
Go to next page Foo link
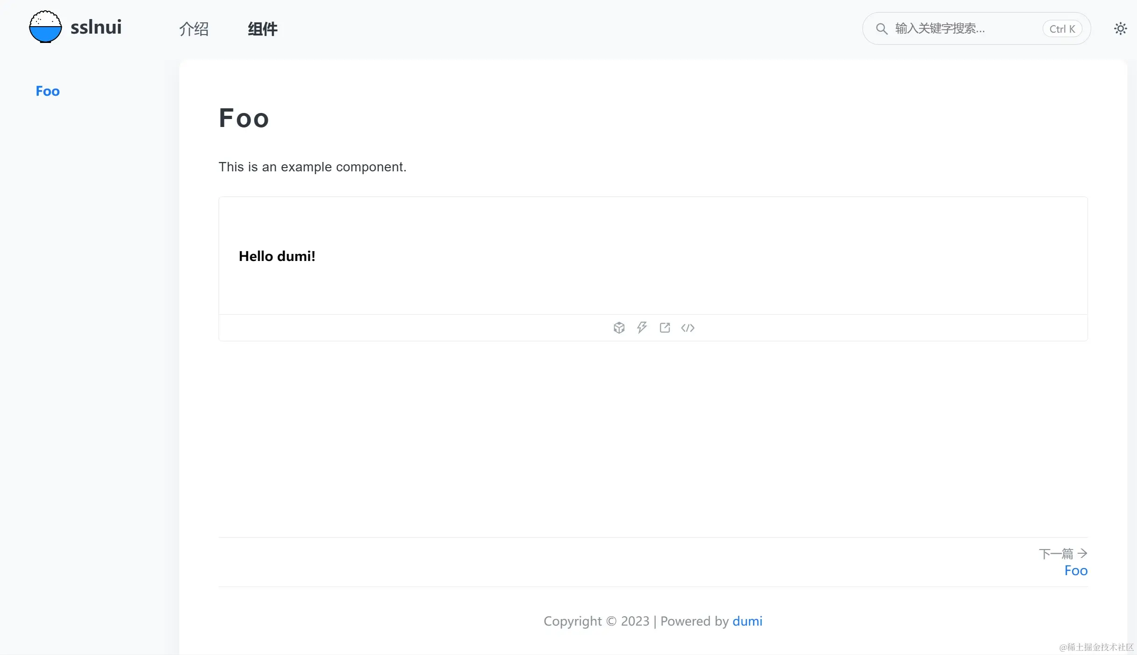click(1076, 570)
